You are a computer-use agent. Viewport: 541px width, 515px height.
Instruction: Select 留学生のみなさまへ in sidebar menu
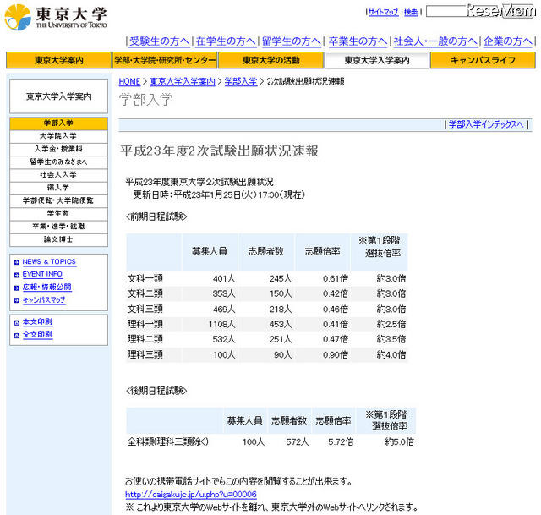point(58,162)
